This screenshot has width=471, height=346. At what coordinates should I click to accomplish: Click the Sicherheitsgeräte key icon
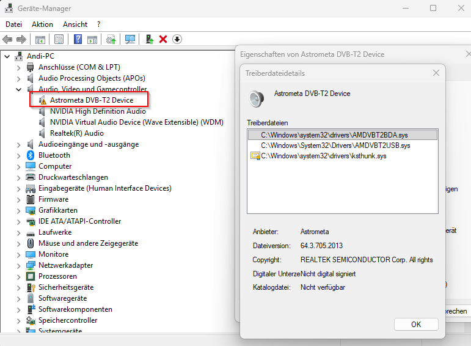pos(31,287)
